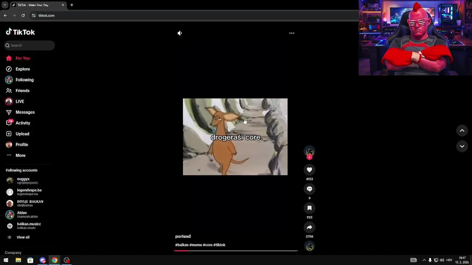Follow creator with red plus button

click(x=309, y=157)
